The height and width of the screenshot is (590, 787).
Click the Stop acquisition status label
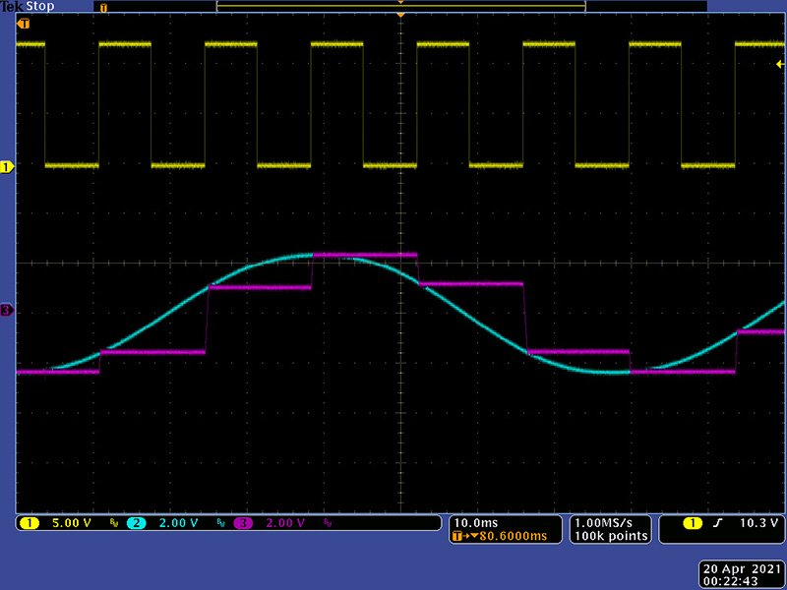point(40,6)
